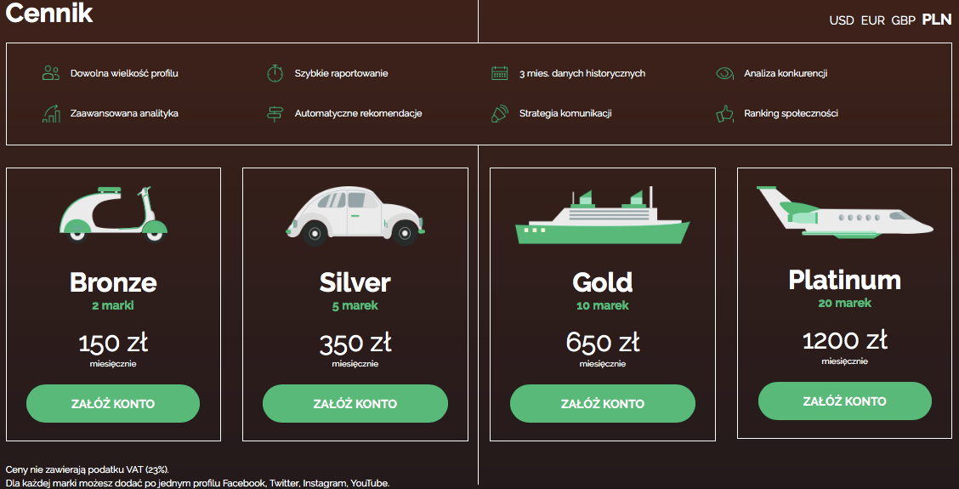Click the eye competitor analysis icon

[x=724, y=73]
